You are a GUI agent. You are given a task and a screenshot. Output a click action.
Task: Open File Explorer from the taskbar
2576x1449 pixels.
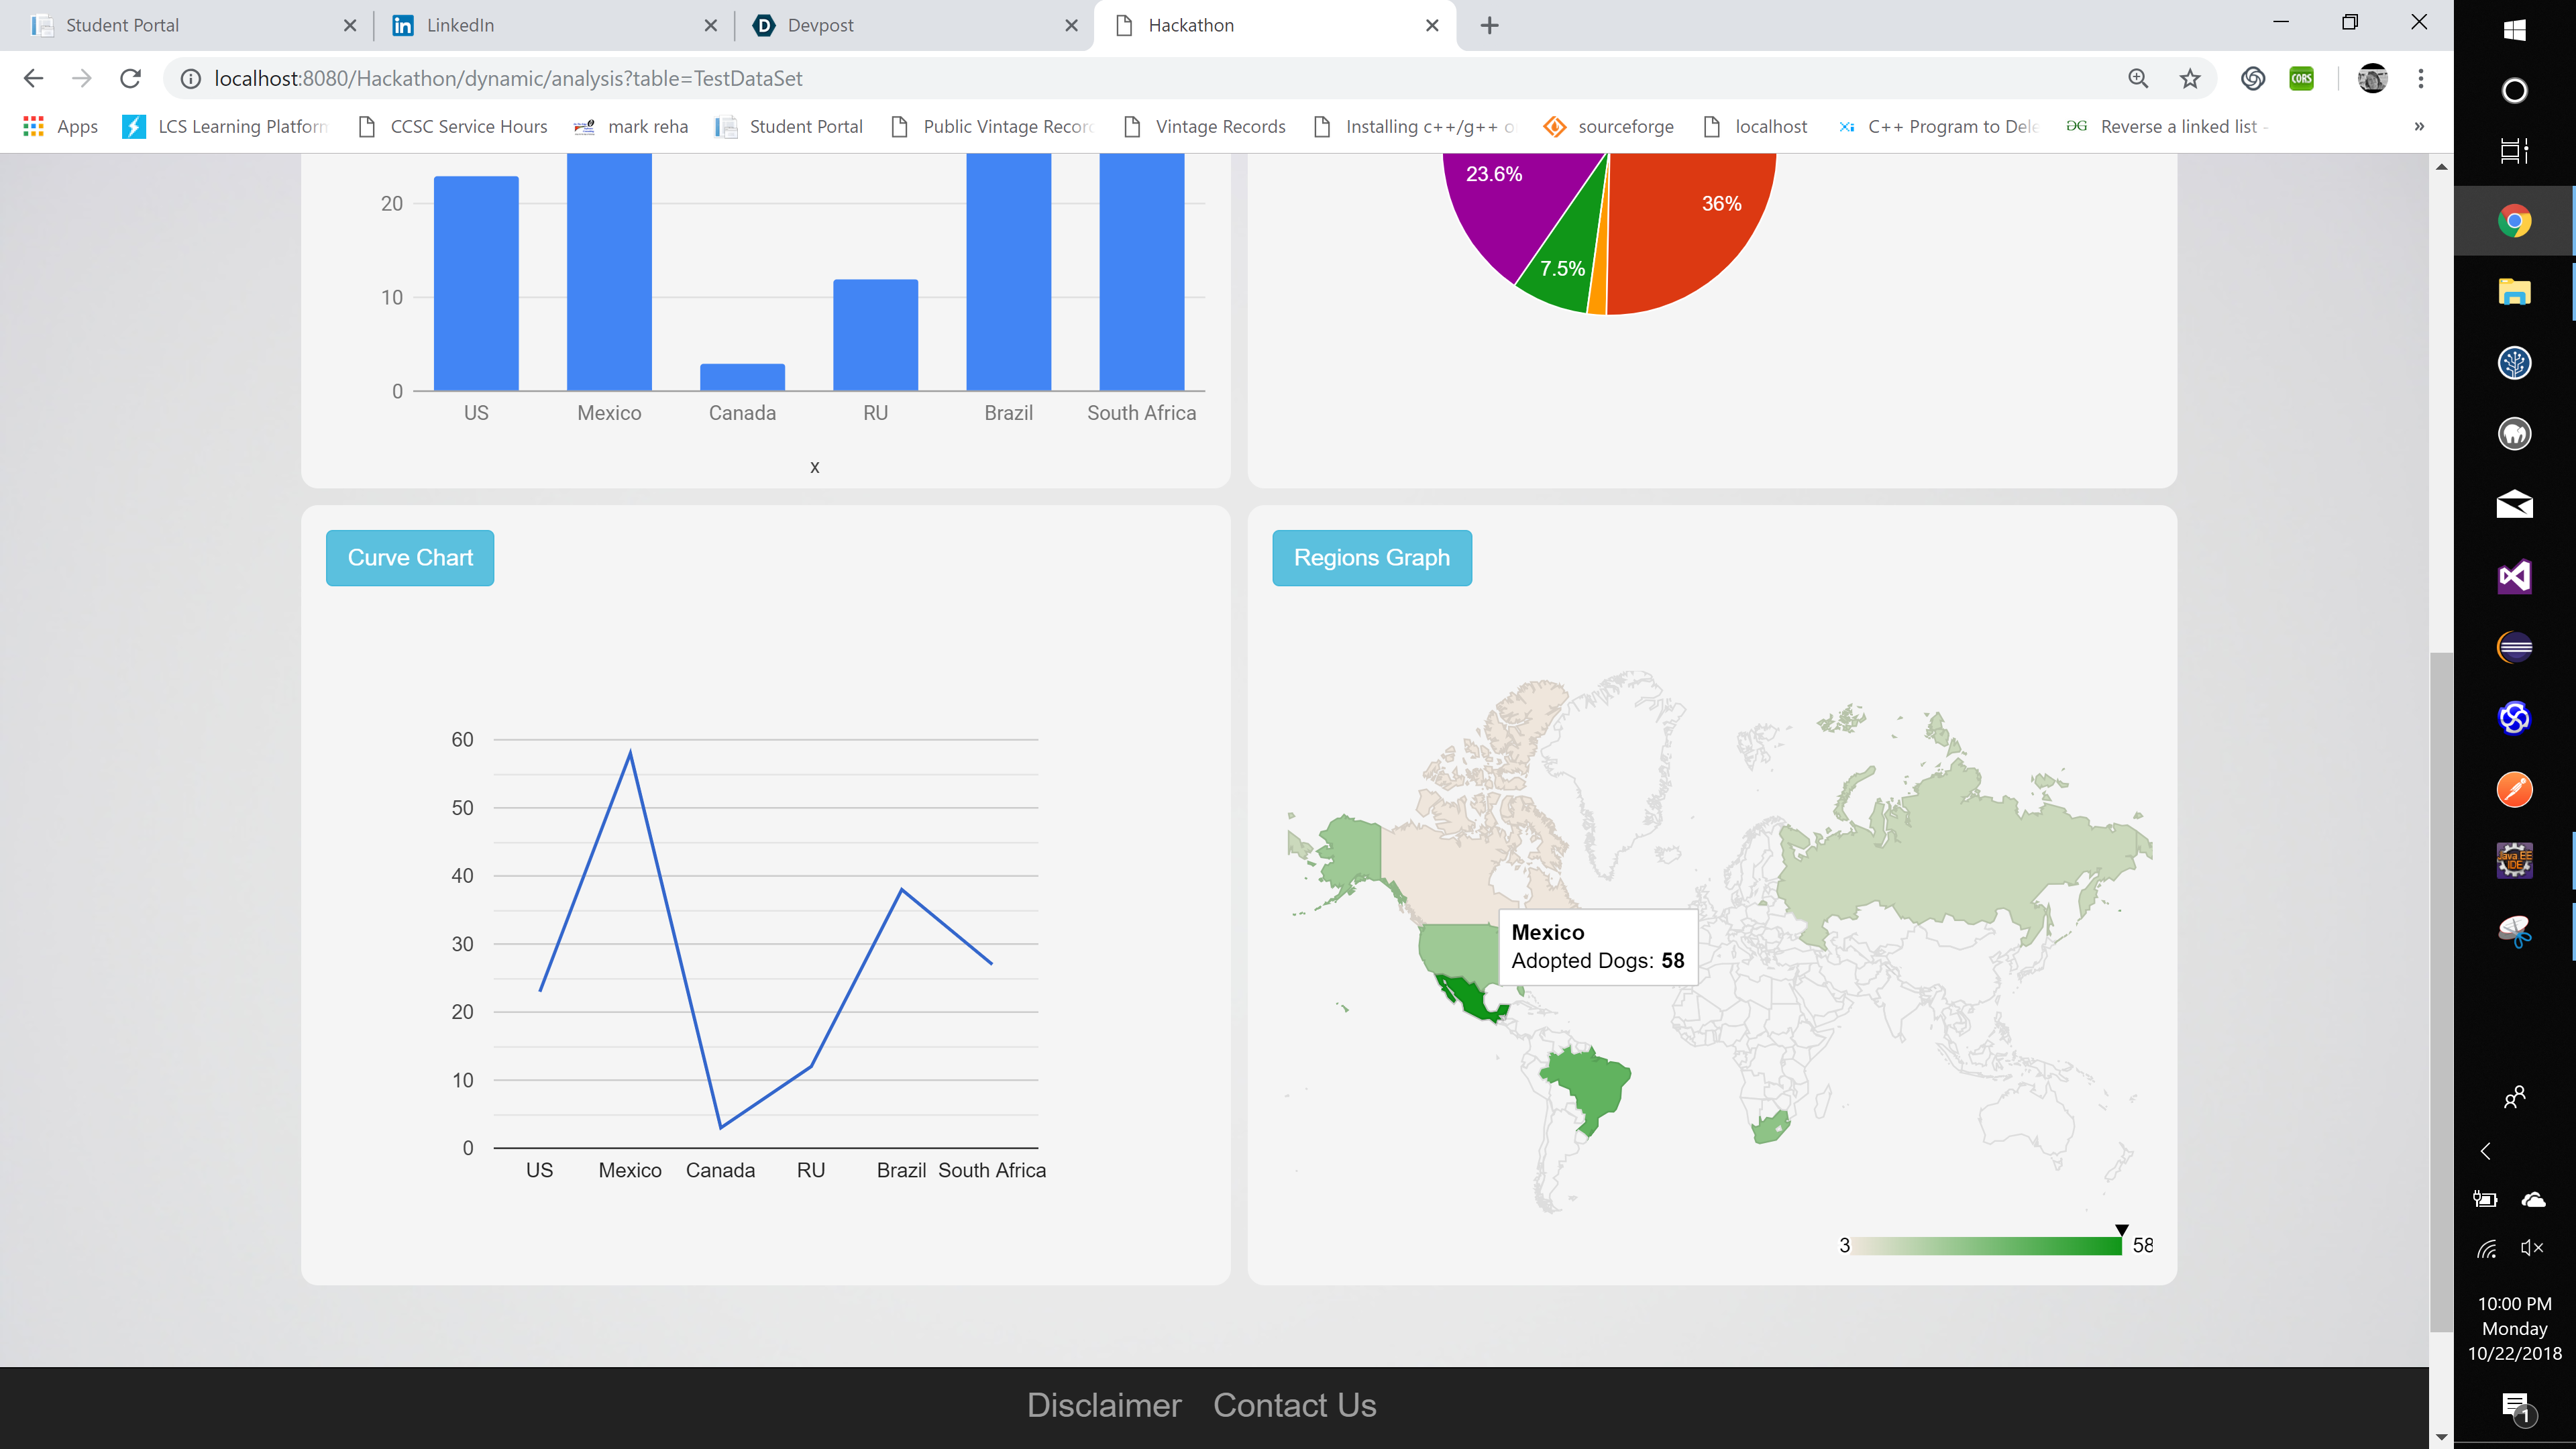pyautogui.click(x=2514, y=292)
